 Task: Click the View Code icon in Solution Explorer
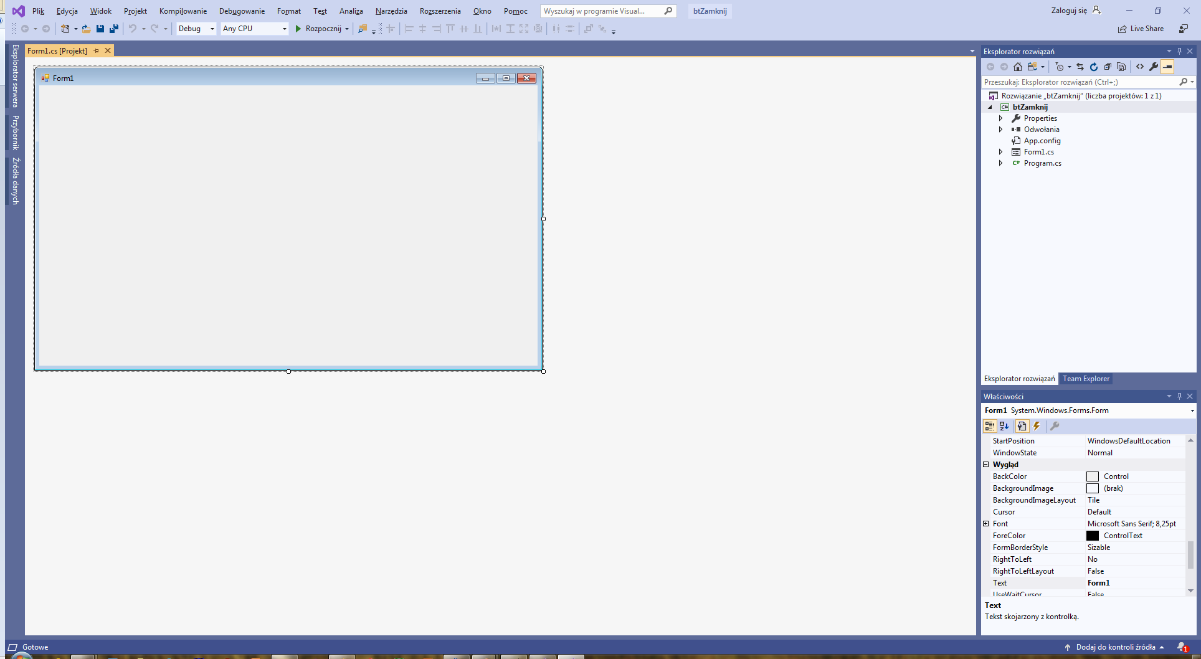1140,67
